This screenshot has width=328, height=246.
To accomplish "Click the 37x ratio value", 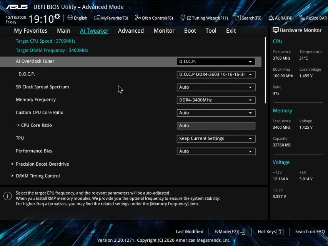I will [x=276, y=93].
